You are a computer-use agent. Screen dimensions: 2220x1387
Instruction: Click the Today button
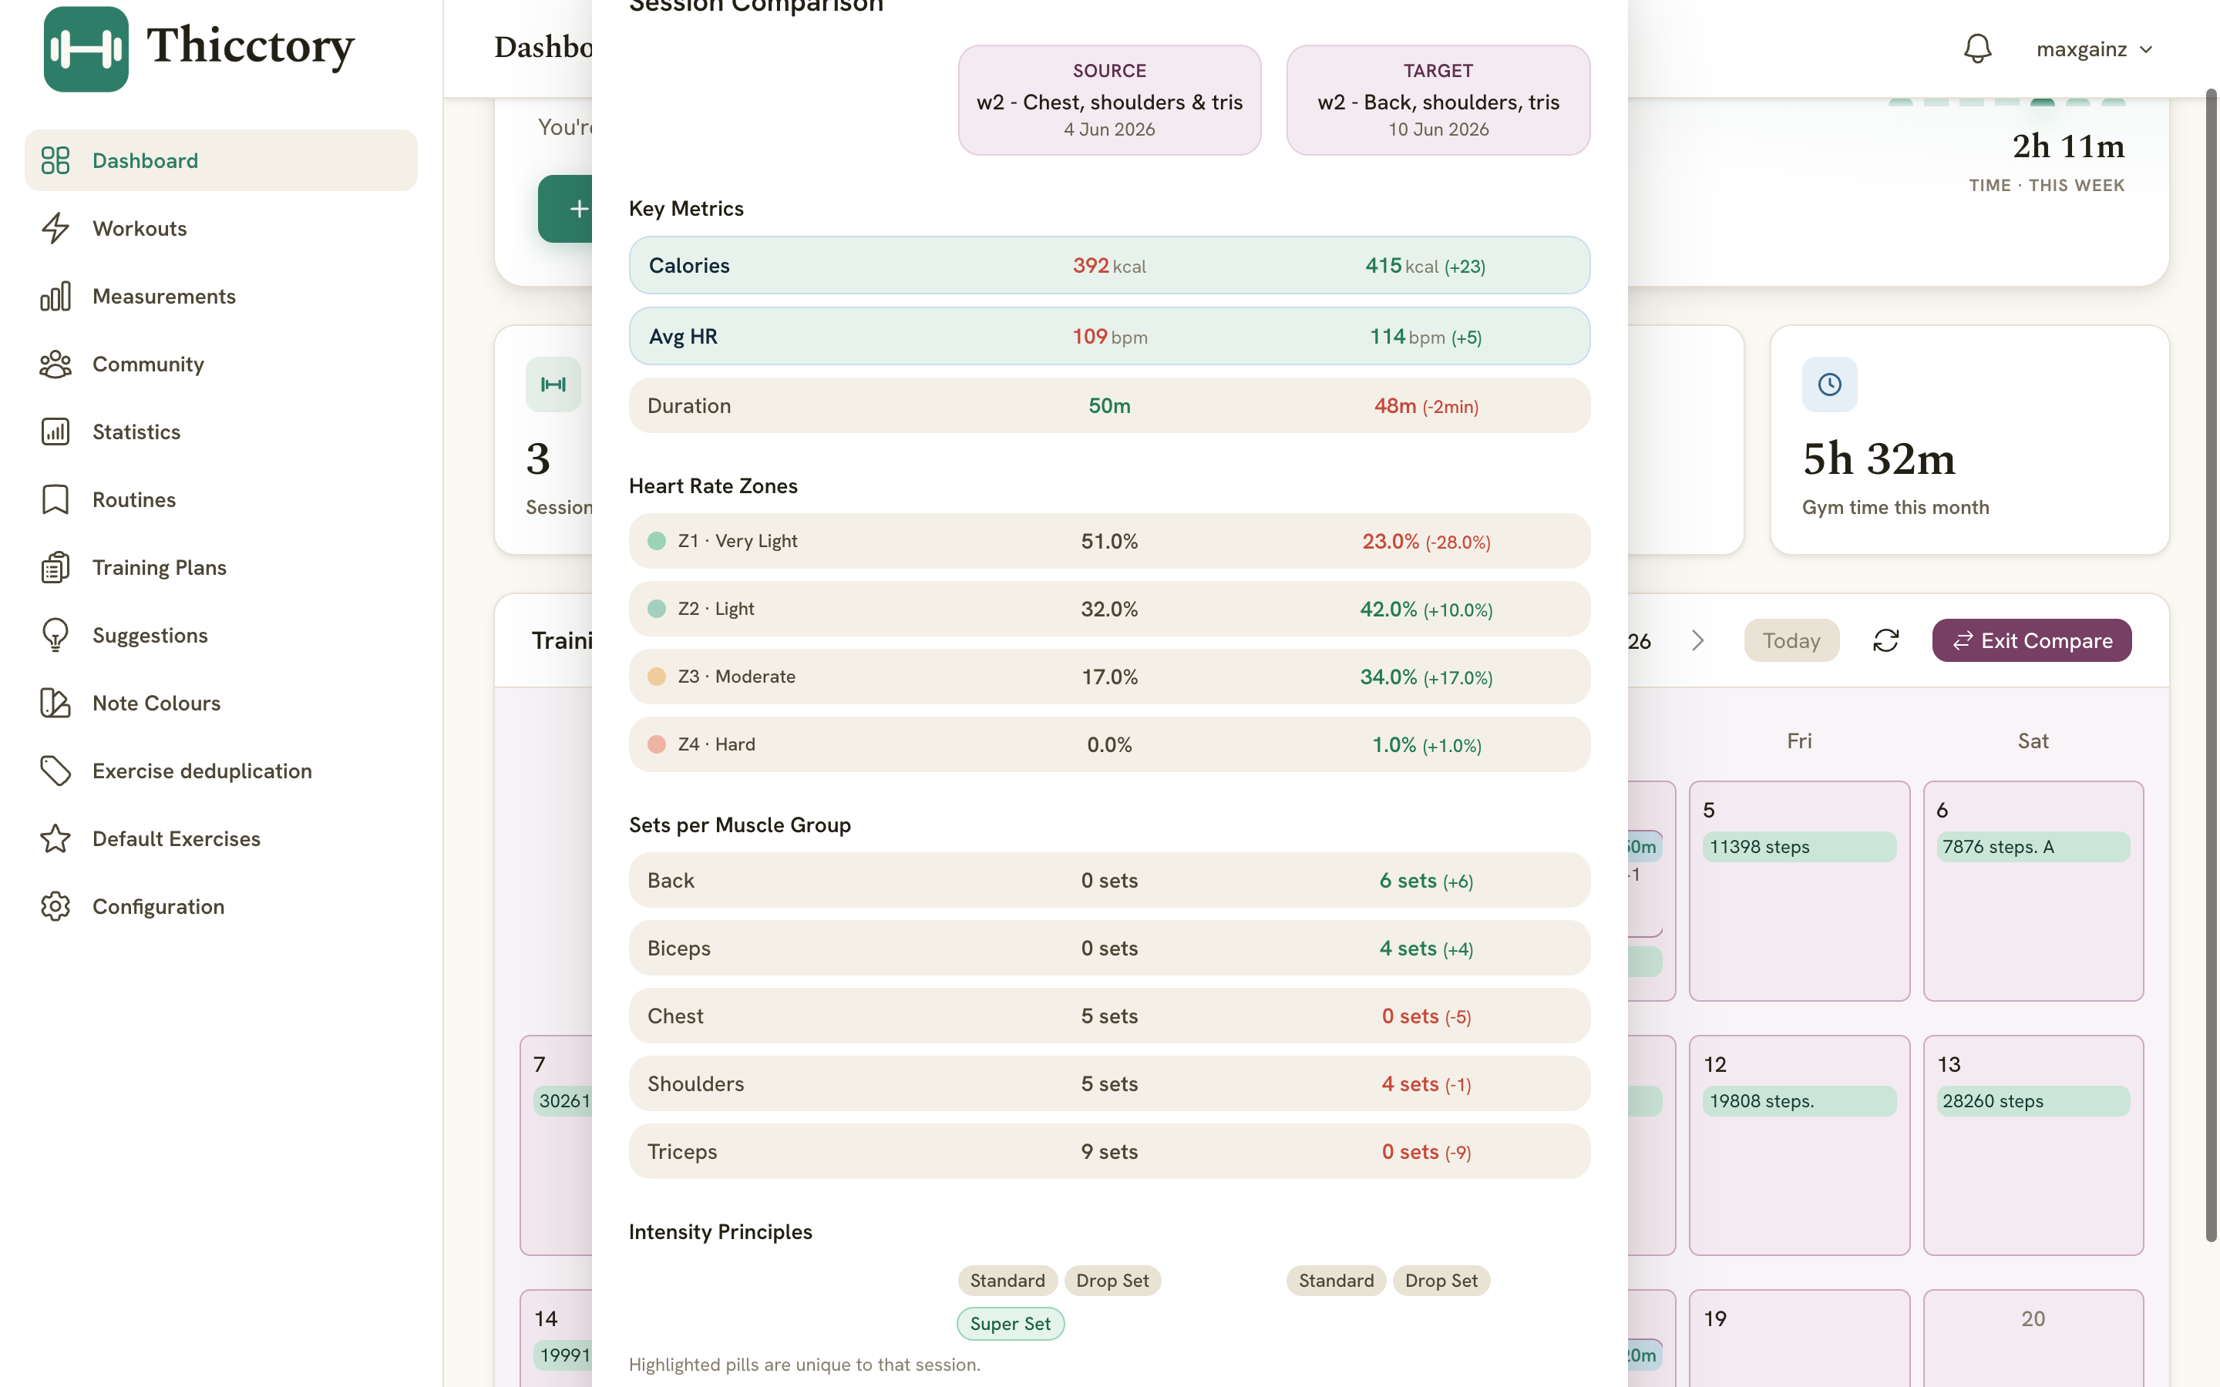(1791, 640)
